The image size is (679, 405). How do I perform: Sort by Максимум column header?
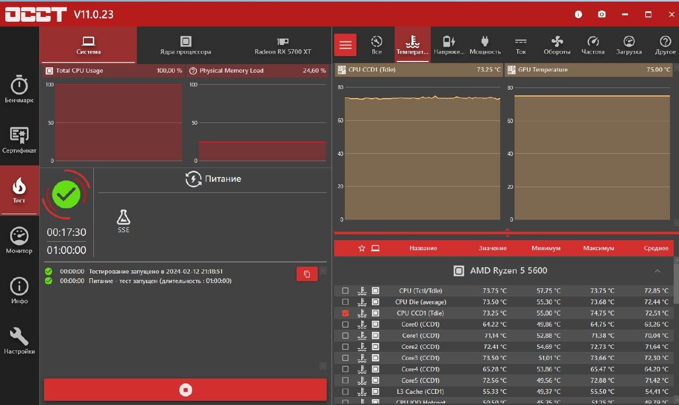pyautogui.click(x=598, y=248)
